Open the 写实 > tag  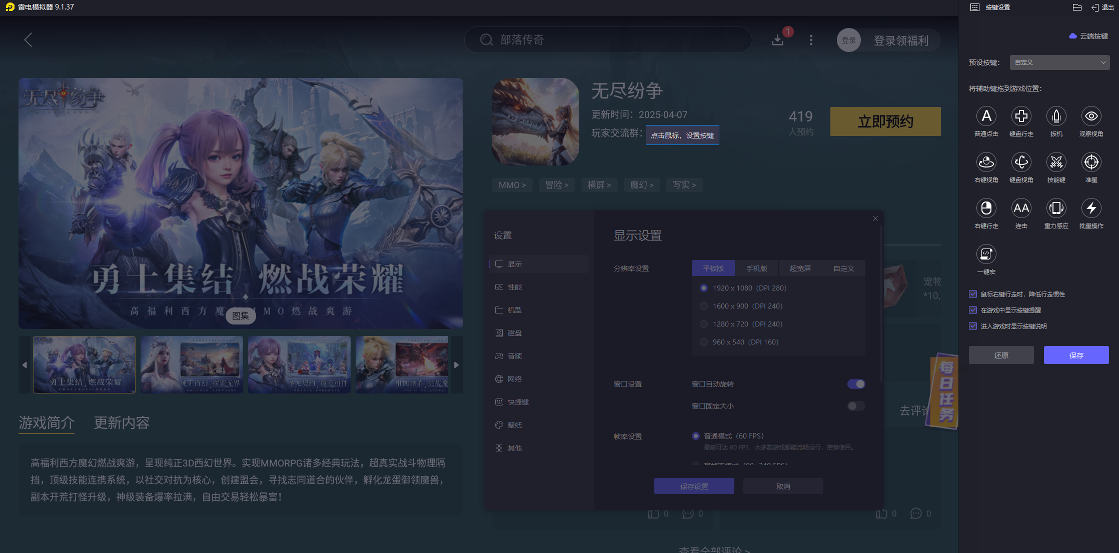coord(684,185)
